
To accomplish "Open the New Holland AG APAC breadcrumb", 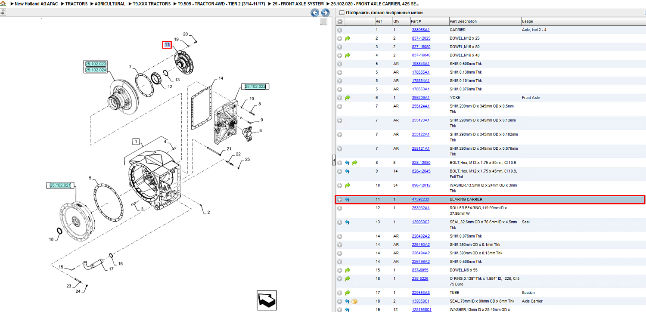I will tap(36, 4).
